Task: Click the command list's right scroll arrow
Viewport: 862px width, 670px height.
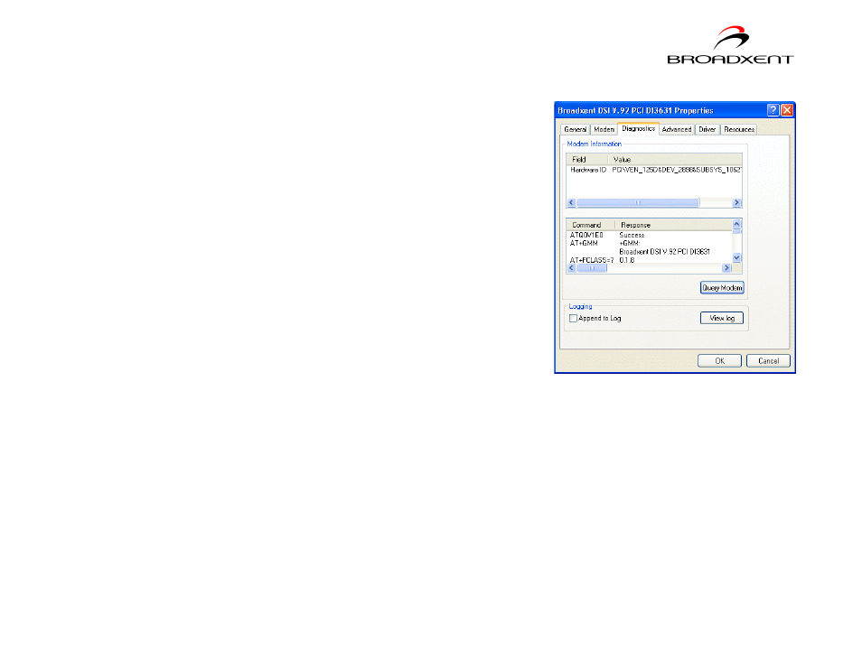Action: 726,268
